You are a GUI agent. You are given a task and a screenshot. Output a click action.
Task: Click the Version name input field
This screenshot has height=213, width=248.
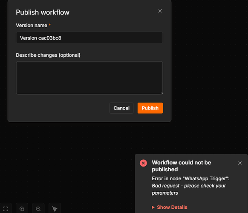point(89,38)
